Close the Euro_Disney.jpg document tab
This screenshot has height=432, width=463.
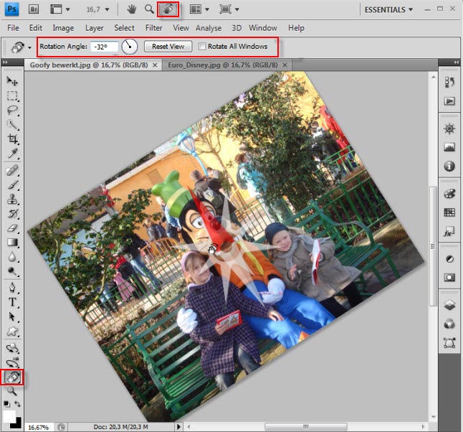pos(285,65)
